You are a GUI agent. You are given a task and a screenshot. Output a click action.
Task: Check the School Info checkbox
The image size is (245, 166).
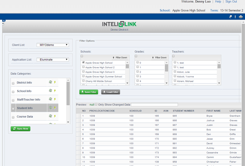click(x=13, y=92)
